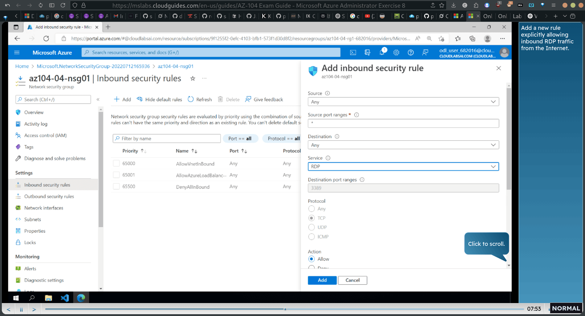Pause the guide playback
The image size is (585, 316).
[x=21, y=309]
